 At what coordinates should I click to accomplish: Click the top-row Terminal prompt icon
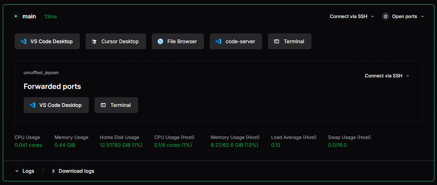(x=277, y=41)
